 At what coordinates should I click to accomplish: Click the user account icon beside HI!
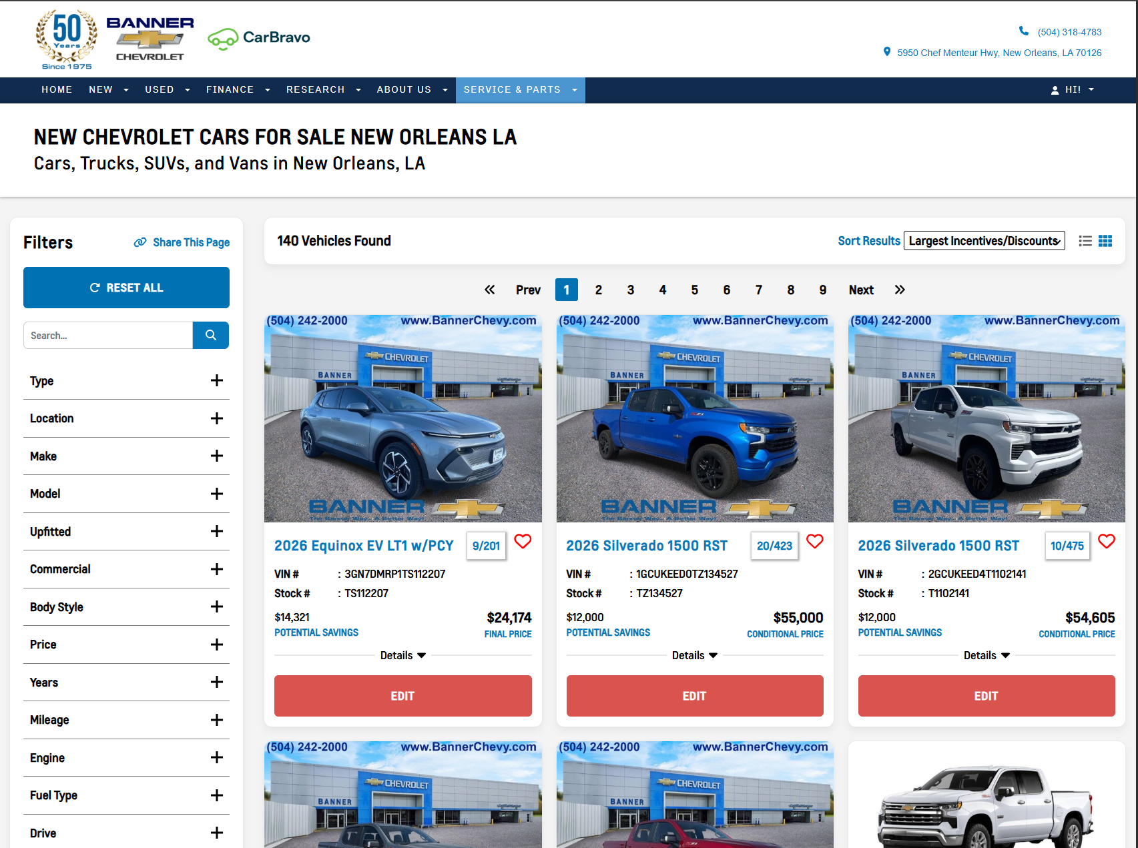1055,90
